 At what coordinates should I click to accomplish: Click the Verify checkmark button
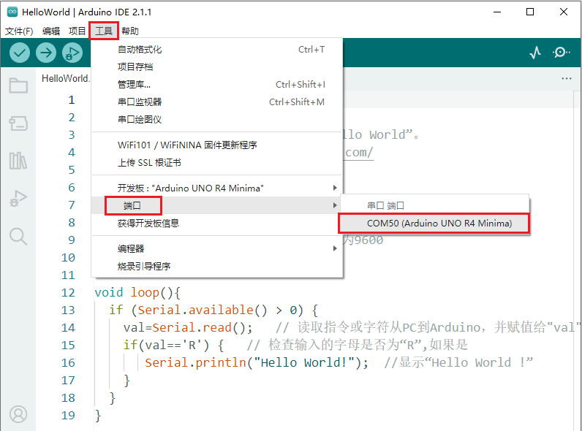click(20, 53)
